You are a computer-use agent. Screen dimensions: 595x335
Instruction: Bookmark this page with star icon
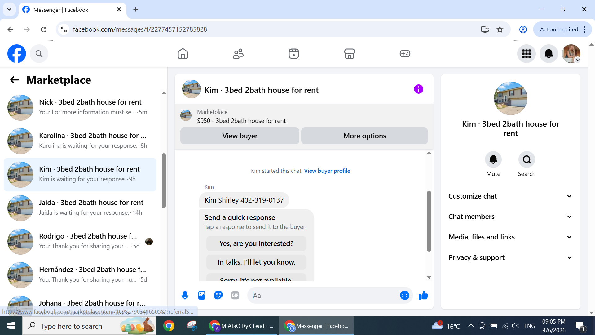(x=500, y=29)
